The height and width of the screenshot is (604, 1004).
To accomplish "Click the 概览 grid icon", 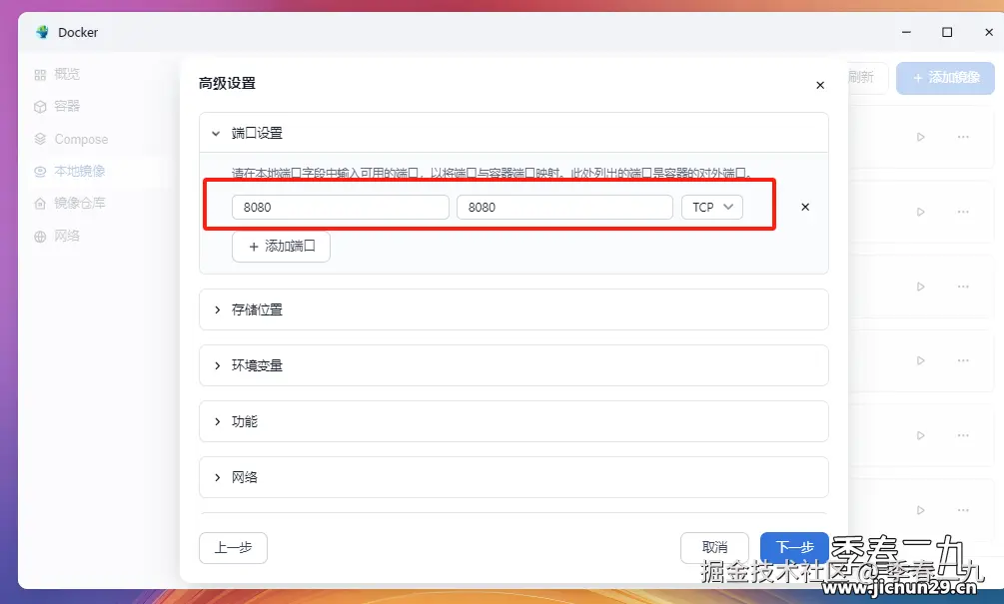I will coord(40,75).
